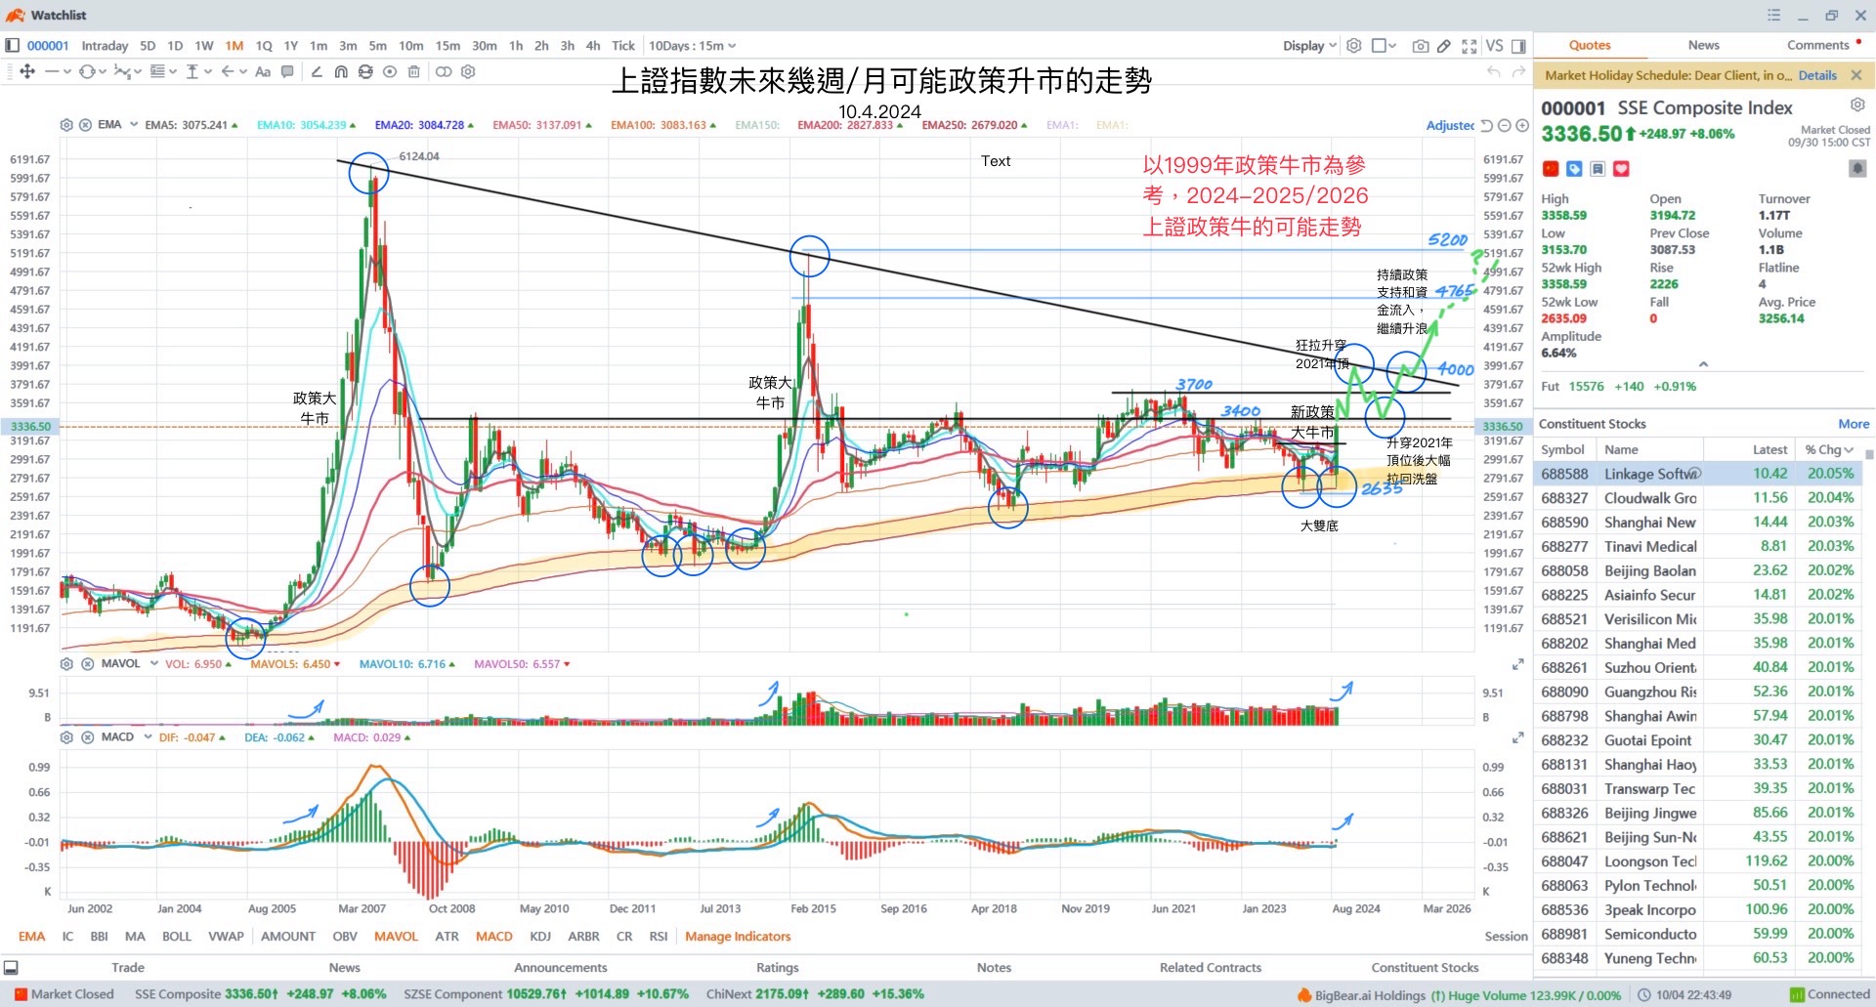Open quote panel settings gear

click(1857, 105)
